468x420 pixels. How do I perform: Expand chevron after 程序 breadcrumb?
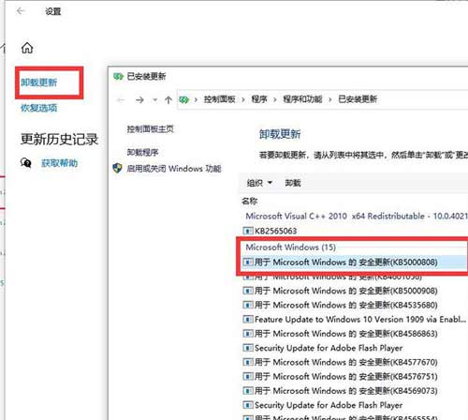(275, 99)
